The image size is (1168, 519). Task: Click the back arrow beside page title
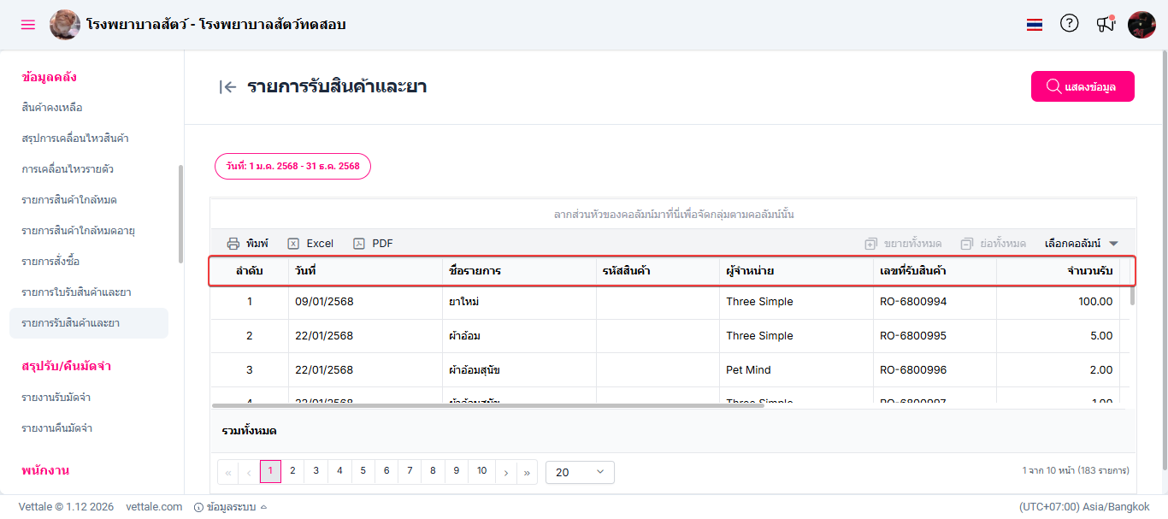(x=227, y=86)
